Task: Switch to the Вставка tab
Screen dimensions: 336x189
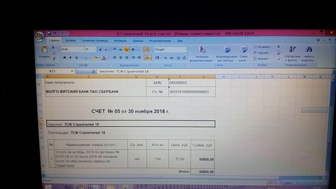Action: (x=70, y=40)
